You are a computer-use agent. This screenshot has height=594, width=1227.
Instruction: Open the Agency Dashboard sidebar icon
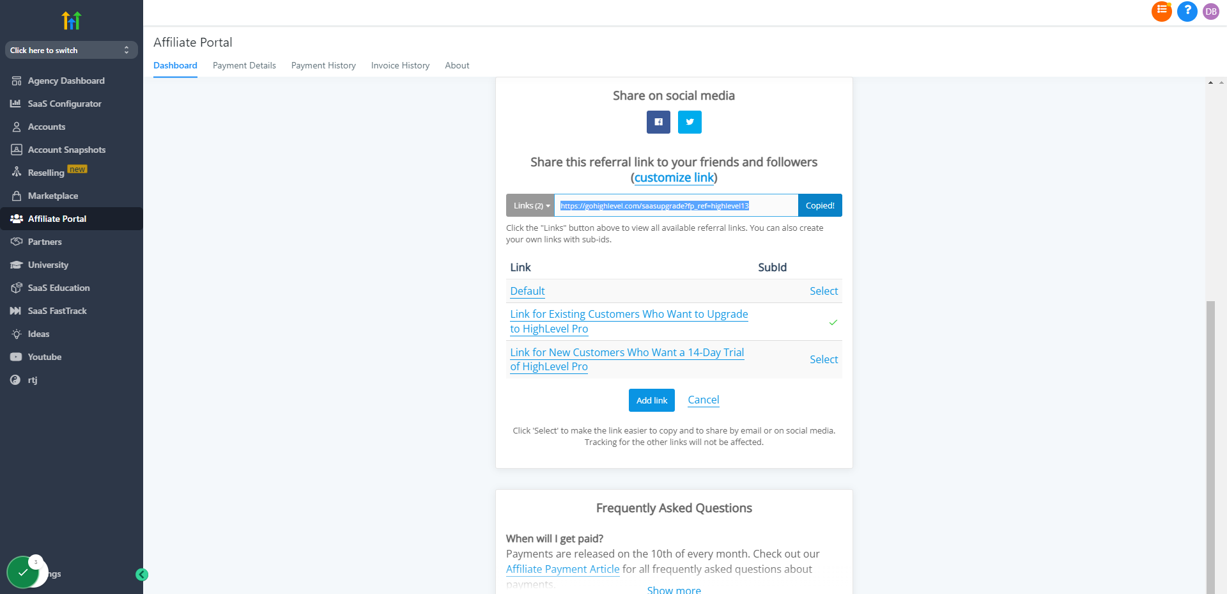click(17, 81)
